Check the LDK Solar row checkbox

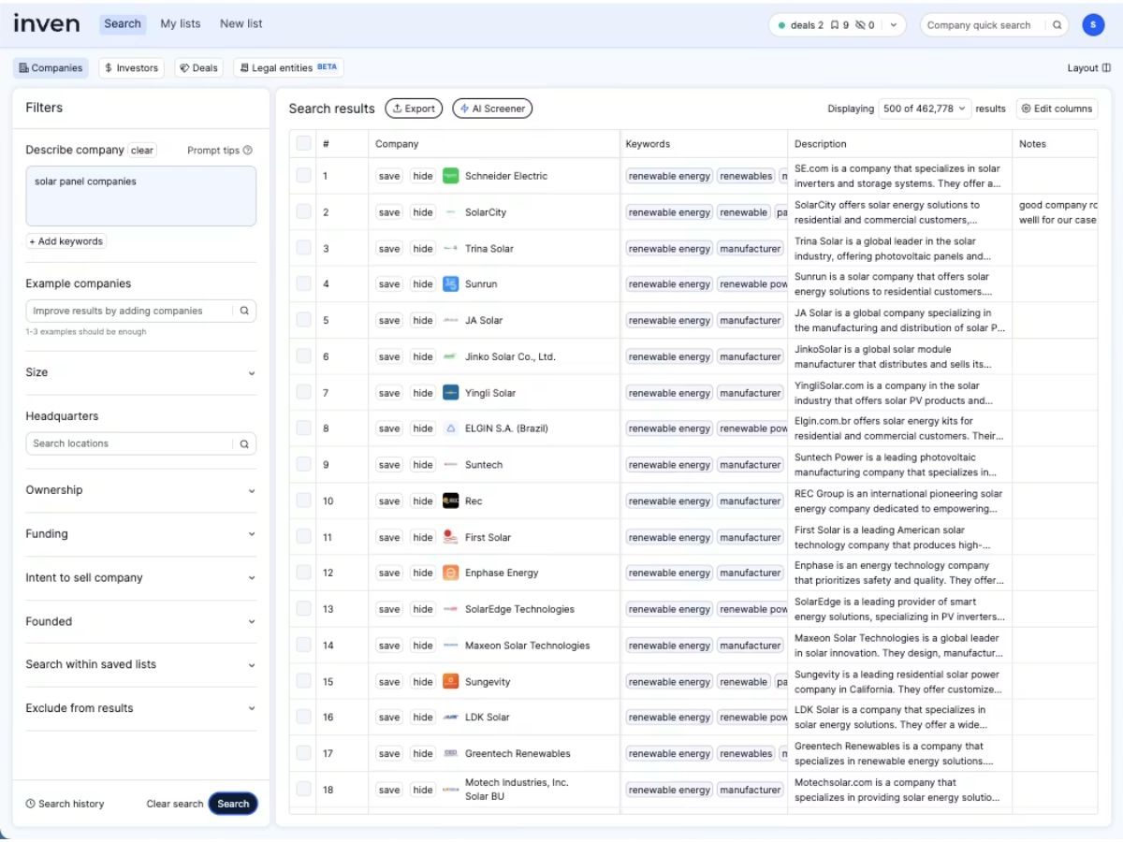coord(303,717)
